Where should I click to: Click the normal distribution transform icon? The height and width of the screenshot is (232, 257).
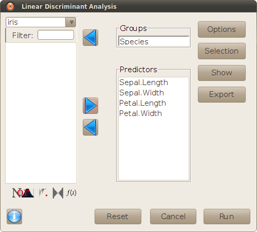point(23,193)
